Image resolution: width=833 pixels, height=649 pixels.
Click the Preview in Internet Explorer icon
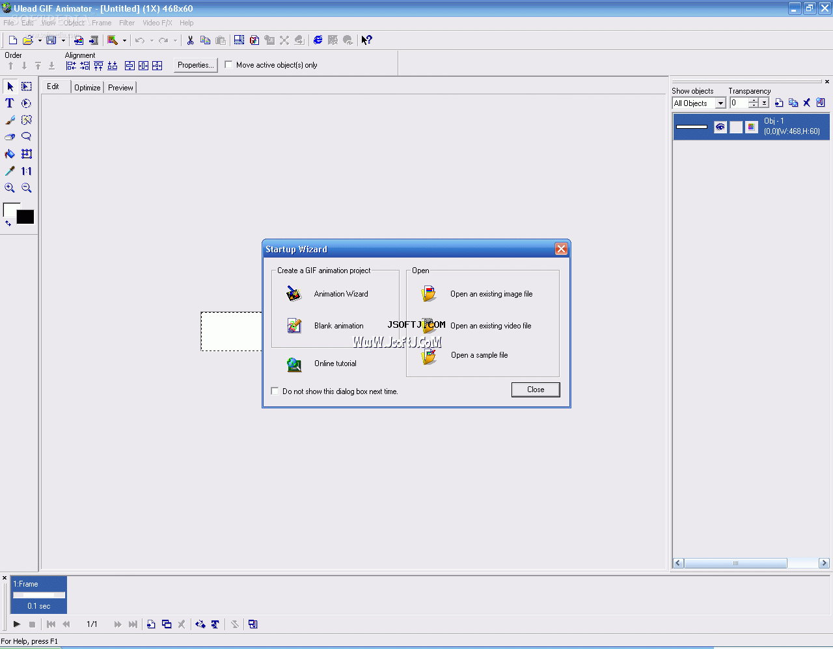(318, 40)
